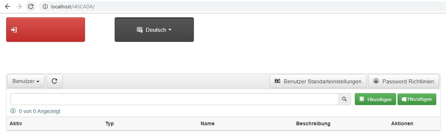Open Benutzer Standarteinstellungen
This screenshot has width=446, height=135.
[x=318, y=81]
